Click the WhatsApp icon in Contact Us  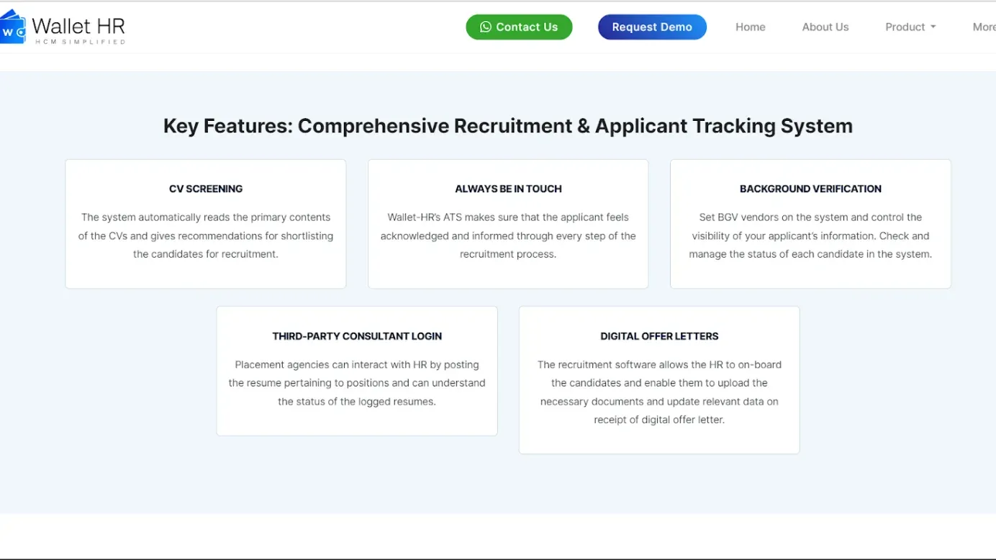(x=486, y=27)
